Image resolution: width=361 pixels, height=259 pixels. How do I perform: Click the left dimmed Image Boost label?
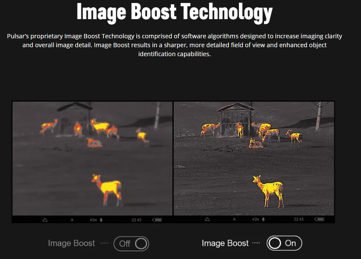[72, 243]
